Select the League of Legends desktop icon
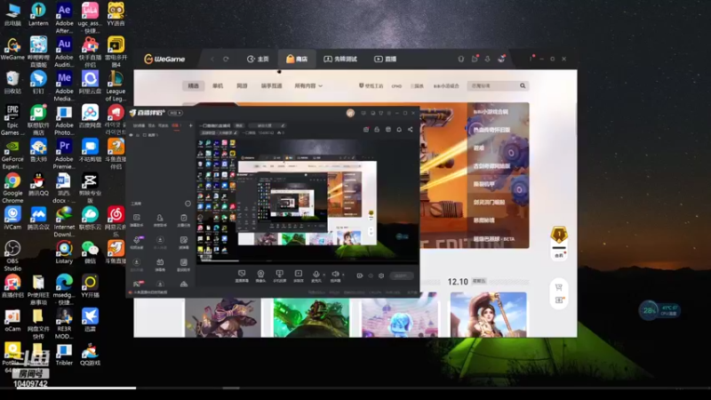Viewport: 711px width, 400px height. tap(116, 85)
